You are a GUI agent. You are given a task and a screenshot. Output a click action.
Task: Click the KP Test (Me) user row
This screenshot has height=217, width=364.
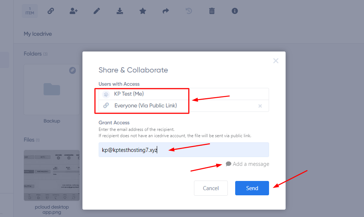(184, 94)
